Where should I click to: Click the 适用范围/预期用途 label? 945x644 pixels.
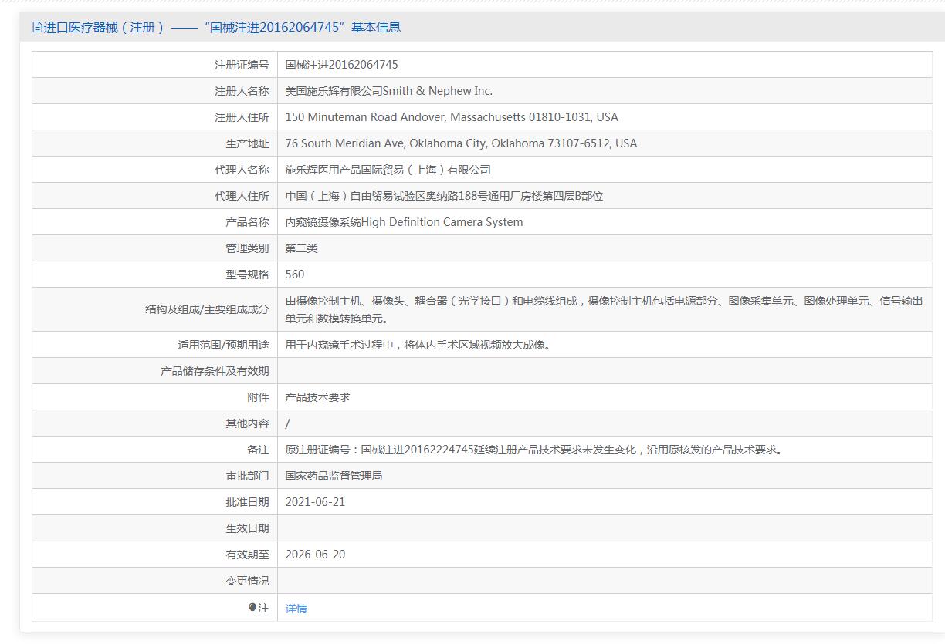click(x=223, y=345)
